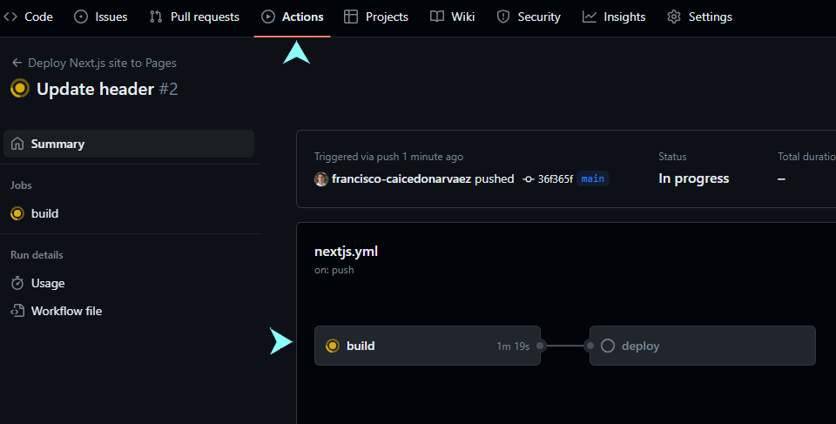Screen dimensions: 836x424
Task: Click the Summary home icon
Action: click(x=17, y=144)
